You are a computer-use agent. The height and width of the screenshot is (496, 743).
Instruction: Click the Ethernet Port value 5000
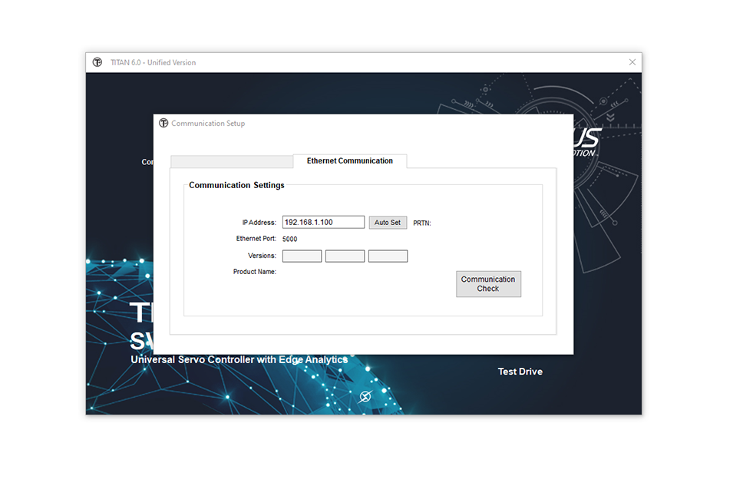pyautogui.click(x=290, y=239)
